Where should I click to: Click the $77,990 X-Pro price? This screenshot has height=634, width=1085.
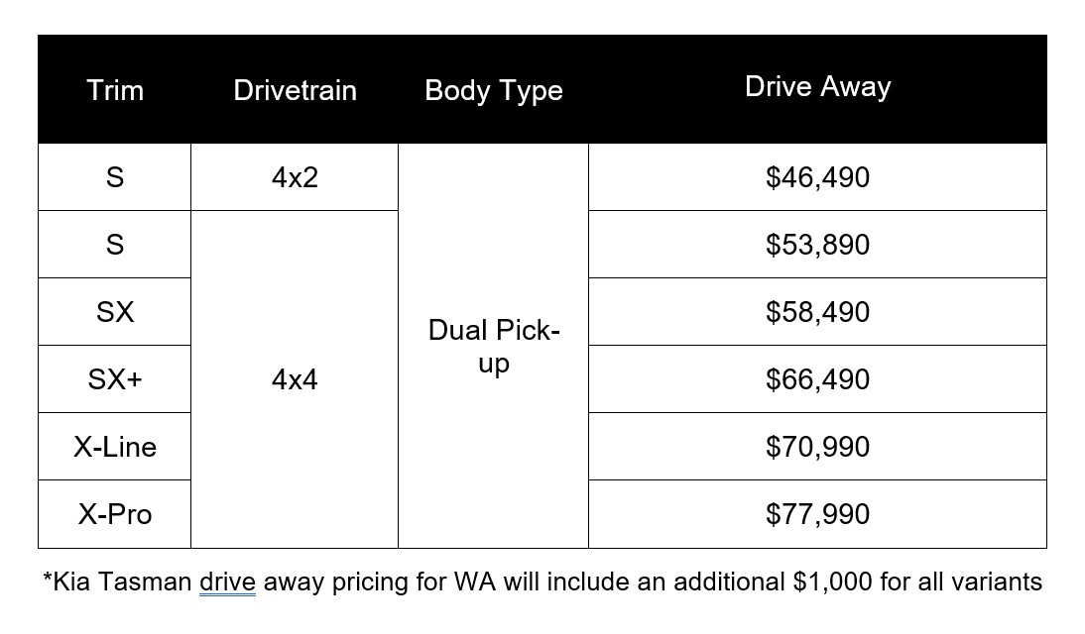tap(817, 514)
